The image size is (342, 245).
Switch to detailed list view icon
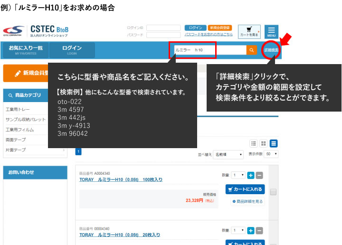pos(274,143)
